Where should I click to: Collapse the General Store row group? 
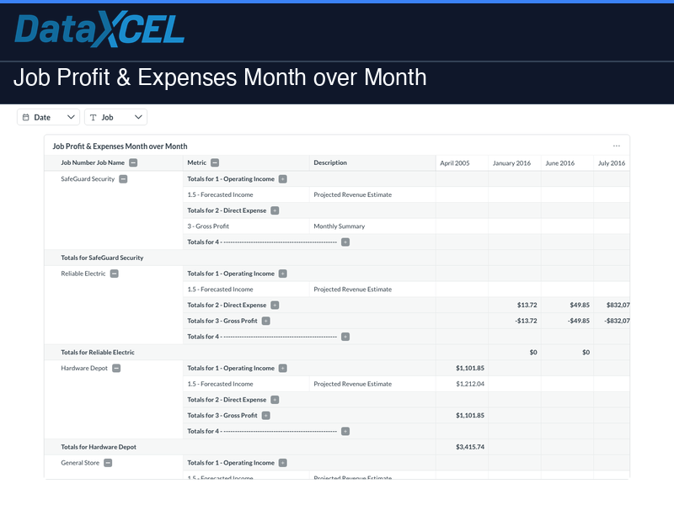click(x=106, y=462)
